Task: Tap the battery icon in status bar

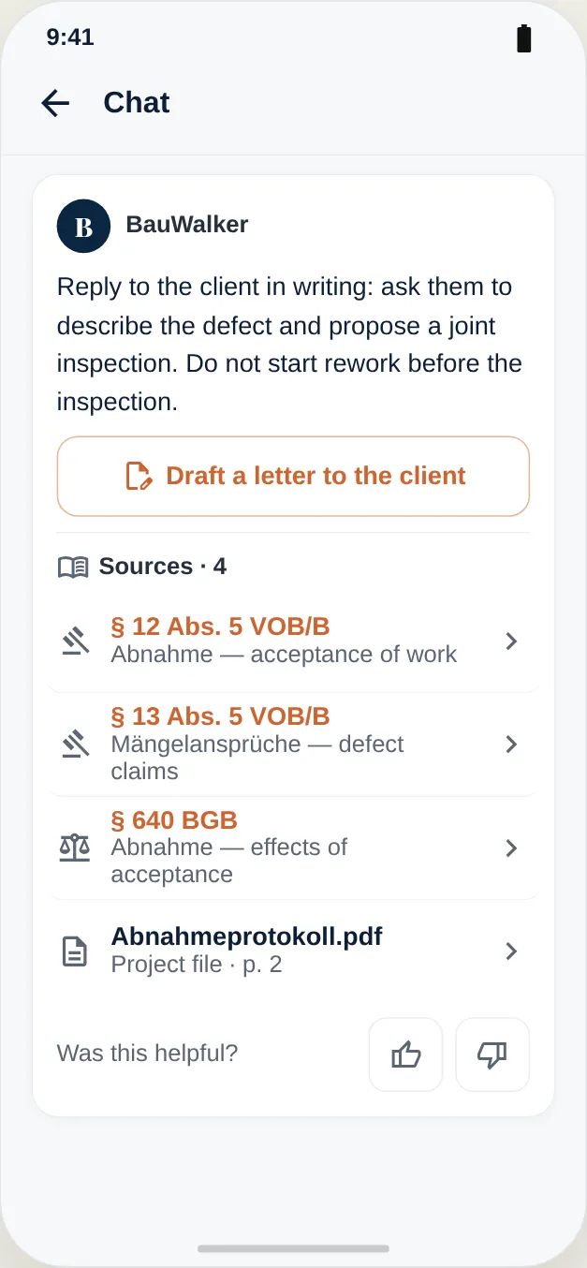Action: point(524,38)
